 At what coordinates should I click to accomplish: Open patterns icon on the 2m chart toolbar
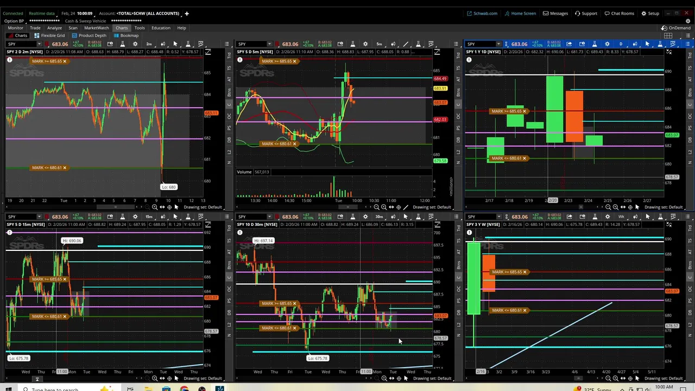tap(200, 44)
